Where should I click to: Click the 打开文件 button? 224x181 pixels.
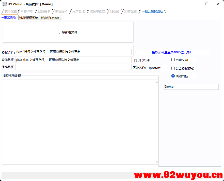[142, 60]
